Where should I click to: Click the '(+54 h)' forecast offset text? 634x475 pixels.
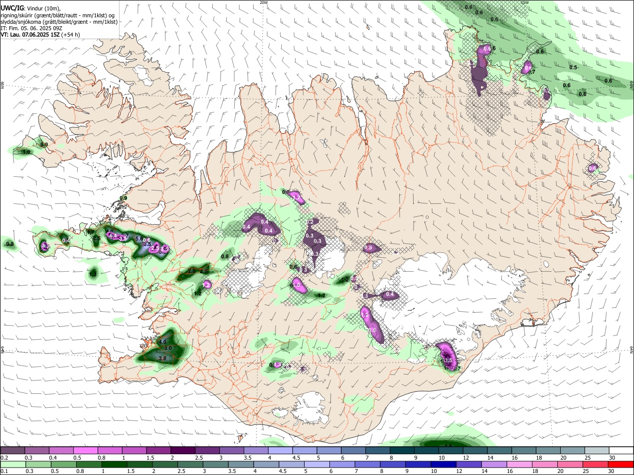coord(71,35)
